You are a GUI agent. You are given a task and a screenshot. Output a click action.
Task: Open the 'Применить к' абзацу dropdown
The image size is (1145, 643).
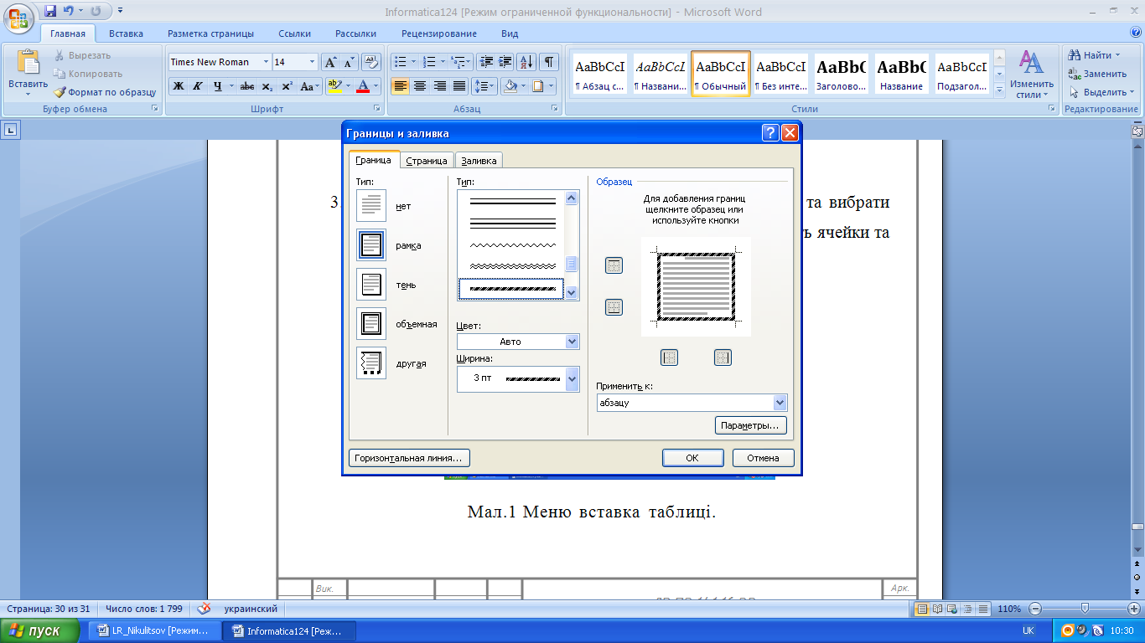coord(780,403)
